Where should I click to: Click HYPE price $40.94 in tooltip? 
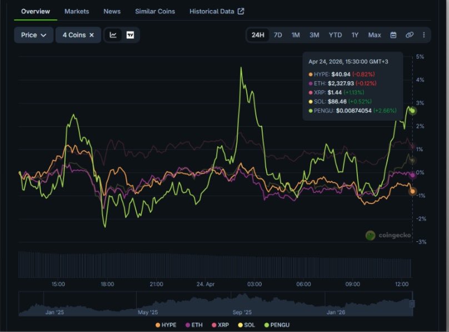(x=341, y=74)
